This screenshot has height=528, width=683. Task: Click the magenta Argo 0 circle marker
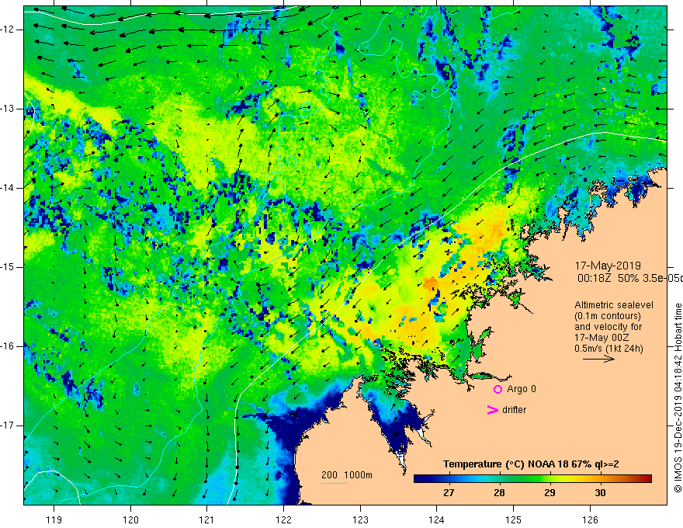[x=498, y=390]
